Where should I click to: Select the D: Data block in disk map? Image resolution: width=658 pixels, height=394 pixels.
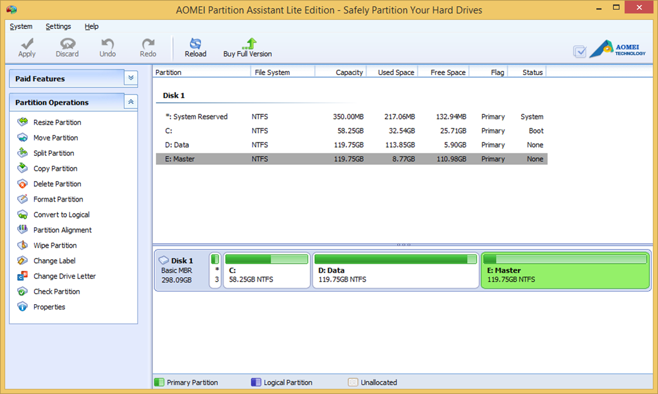(x=396, y=270)
